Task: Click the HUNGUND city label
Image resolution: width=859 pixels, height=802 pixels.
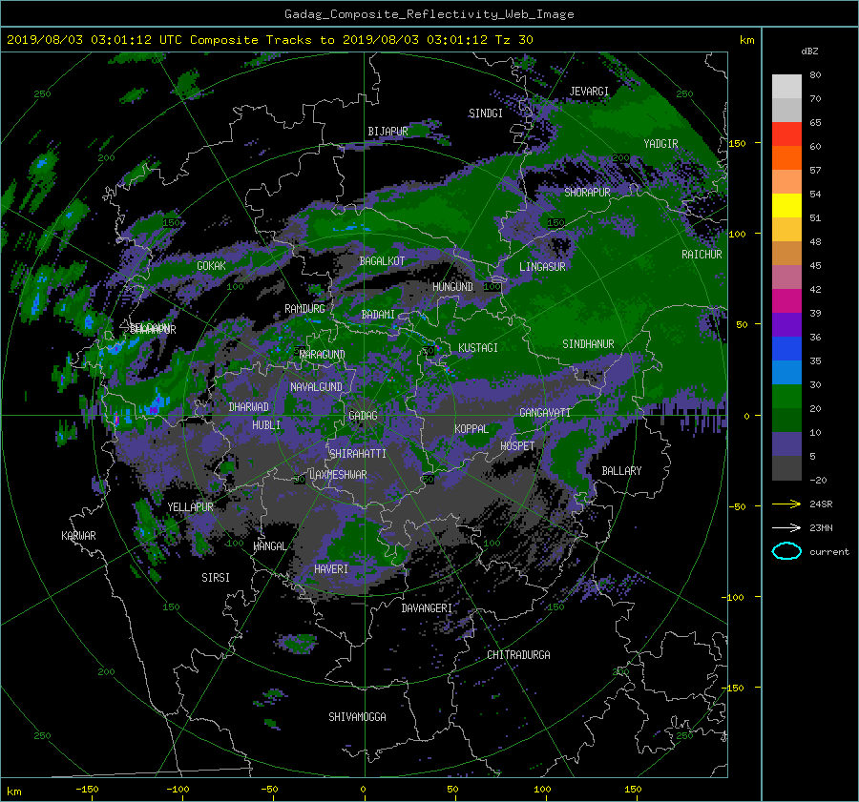Action: [452, 287]
